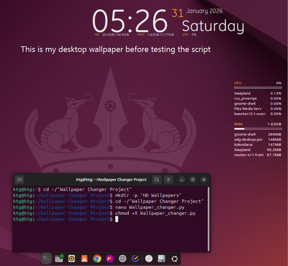This screenshot has width=288, height=266.
Task: Maximize the terminal window
Action: (193, 180)
